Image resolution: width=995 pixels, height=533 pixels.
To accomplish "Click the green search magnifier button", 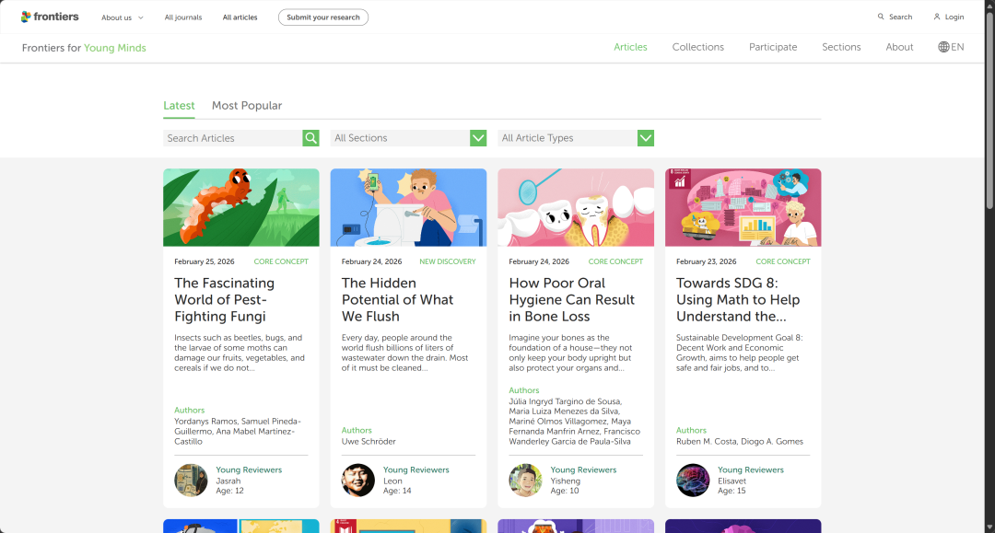I will [311, 138].
